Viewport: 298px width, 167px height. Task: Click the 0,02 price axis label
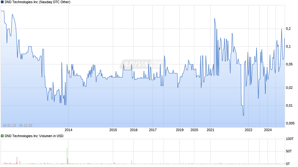tap(289, 88)
